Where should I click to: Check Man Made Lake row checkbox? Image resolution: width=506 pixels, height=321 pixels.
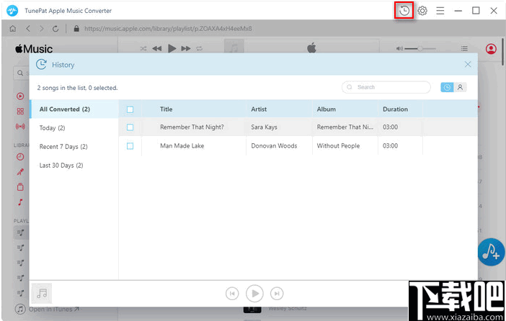(130, 146)
